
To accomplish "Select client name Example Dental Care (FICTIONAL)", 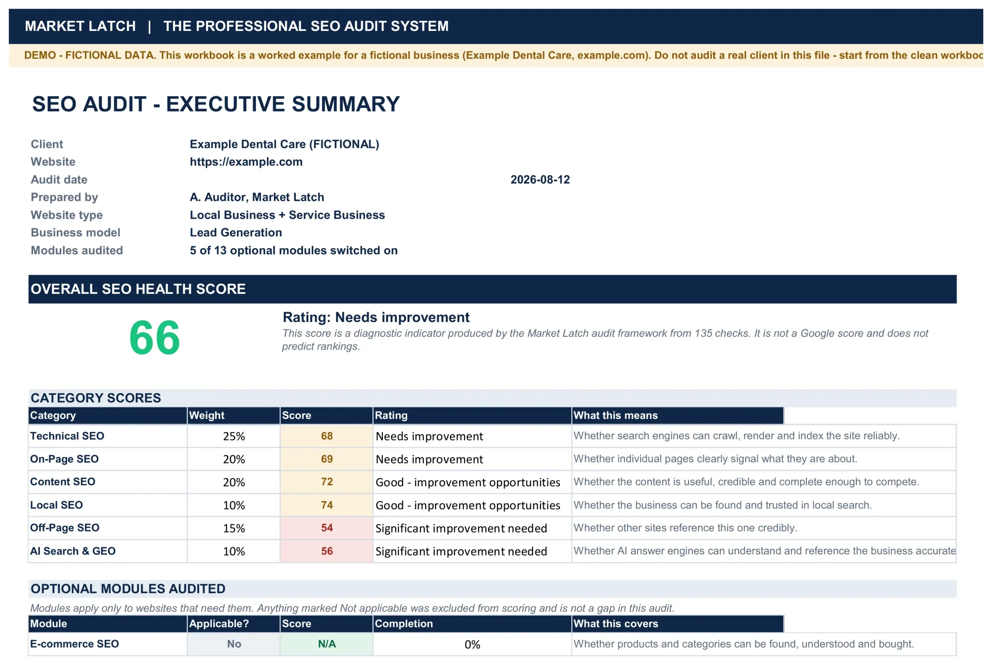I will (x=284, y=144).
